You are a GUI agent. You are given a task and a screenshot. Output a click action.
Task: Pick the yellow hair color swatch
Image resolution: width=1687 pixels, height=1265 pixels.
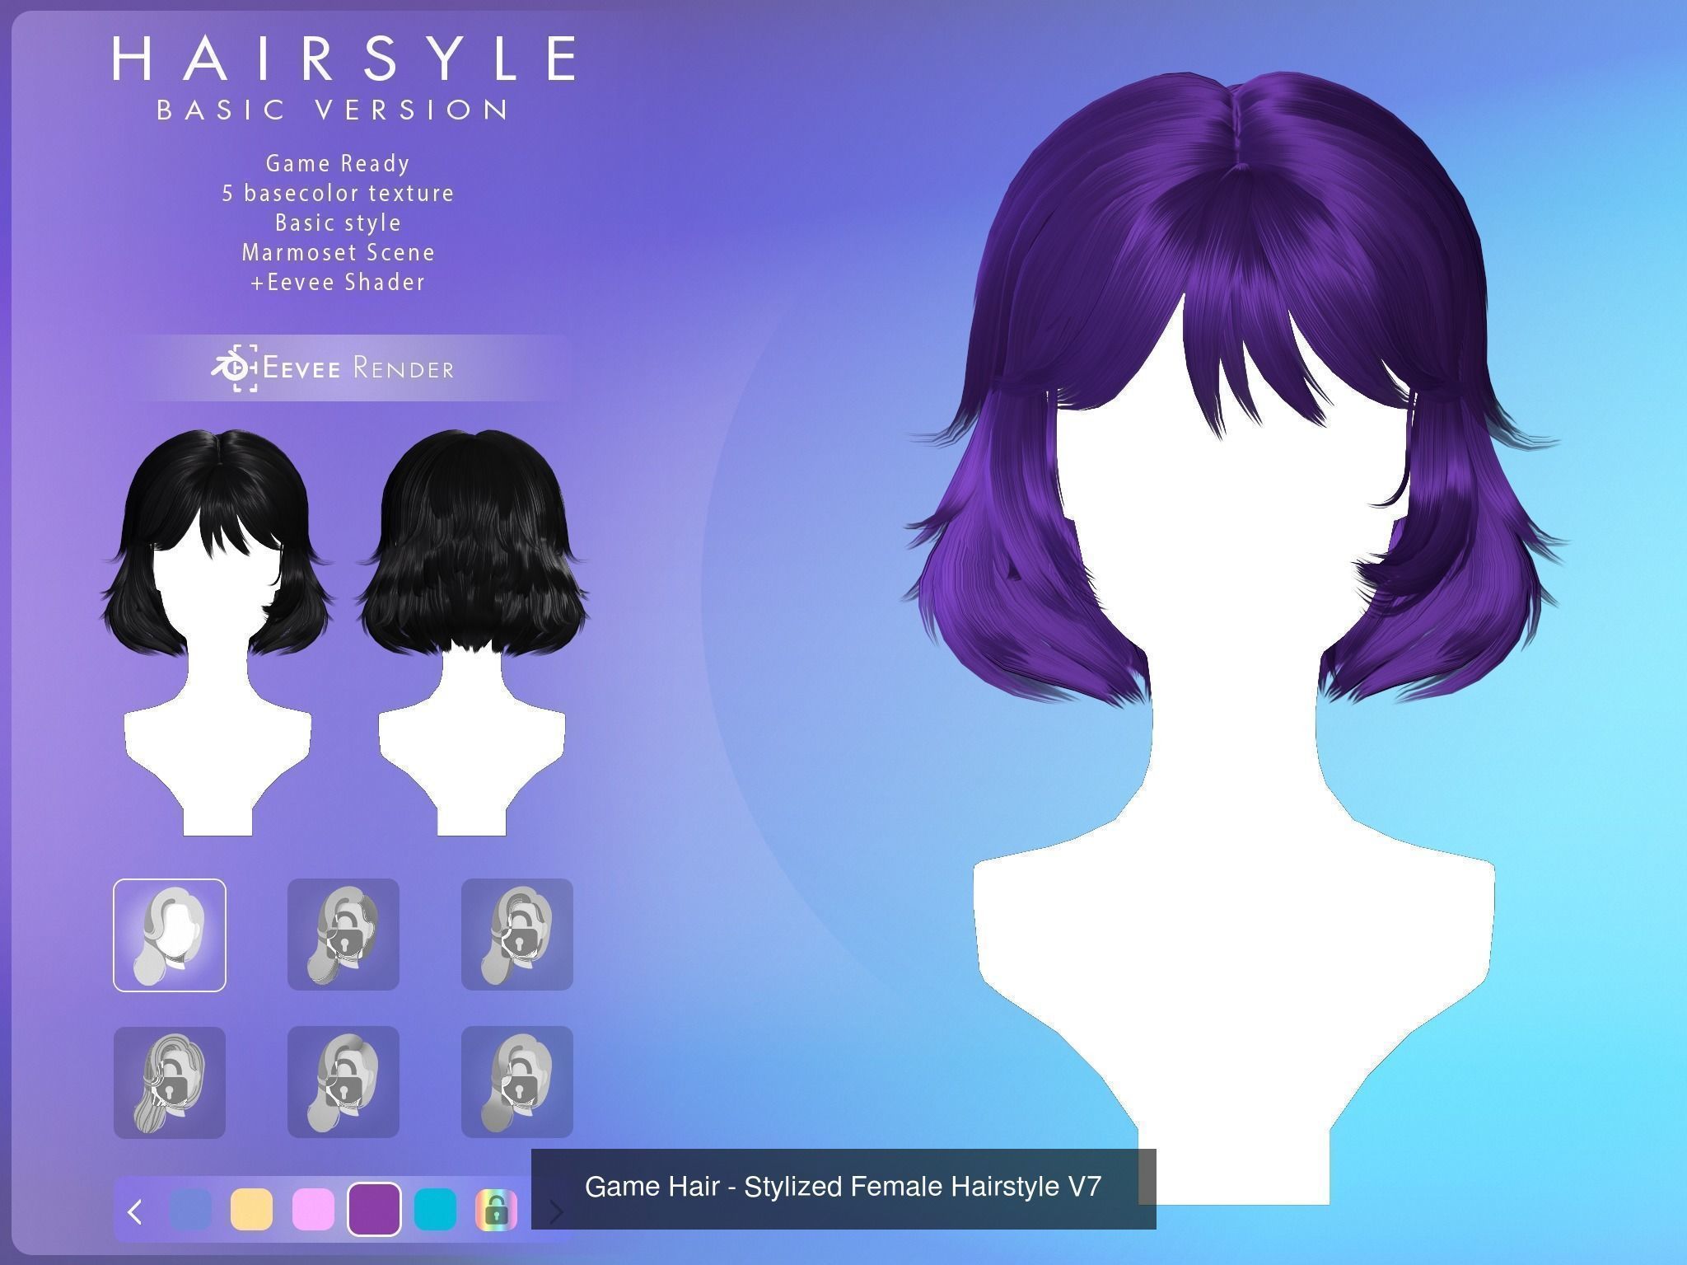251,1210
